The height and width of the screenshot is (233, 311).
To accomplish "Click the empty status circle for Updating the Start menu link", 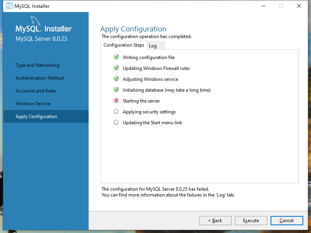I will point(116,122).
